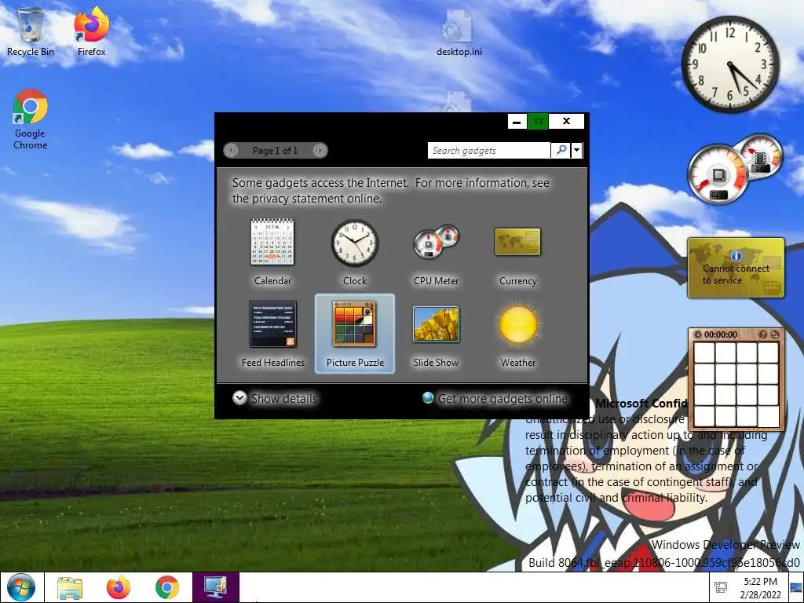
Task: Click the desktop analog clock gadget
Action: click(x=730, y=64)
